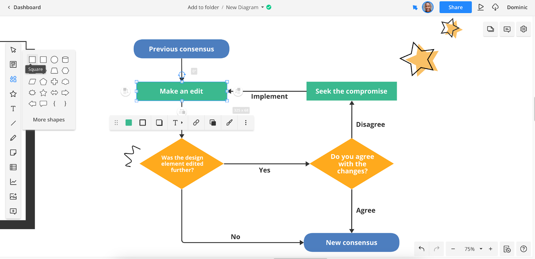Expand the New Diagram title dropdown
Viewport: 535px width, 259px height.
point(262,7)
